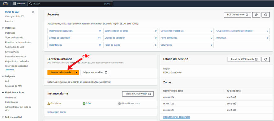Click Balanceadores de carga resource link
Viewport: 274px width, 121px height.
click(116, 31)
